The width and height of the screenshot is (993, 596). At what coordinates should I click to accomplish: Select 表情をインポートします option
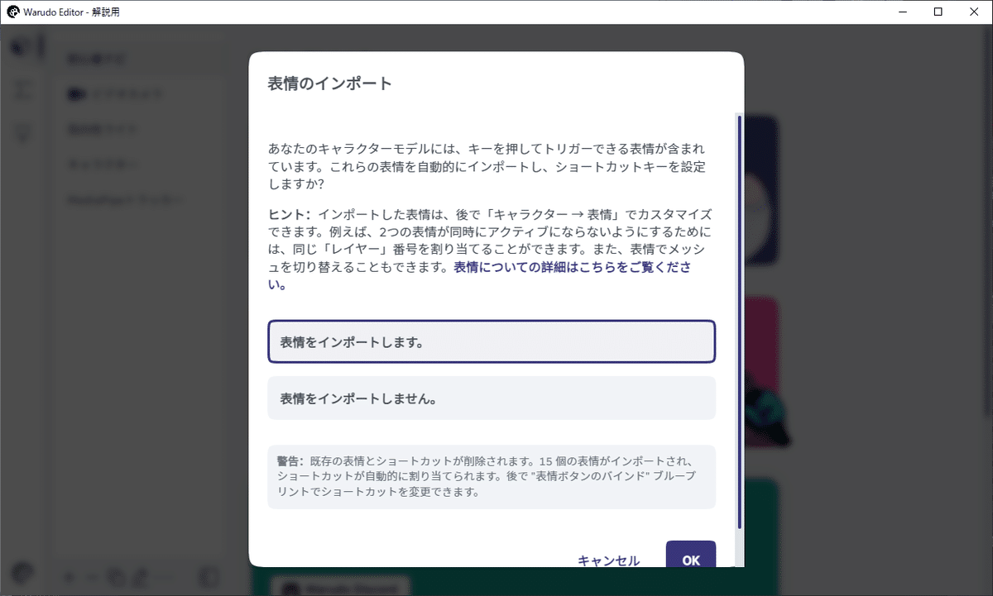pyautogui.click(x=491, y=341)
